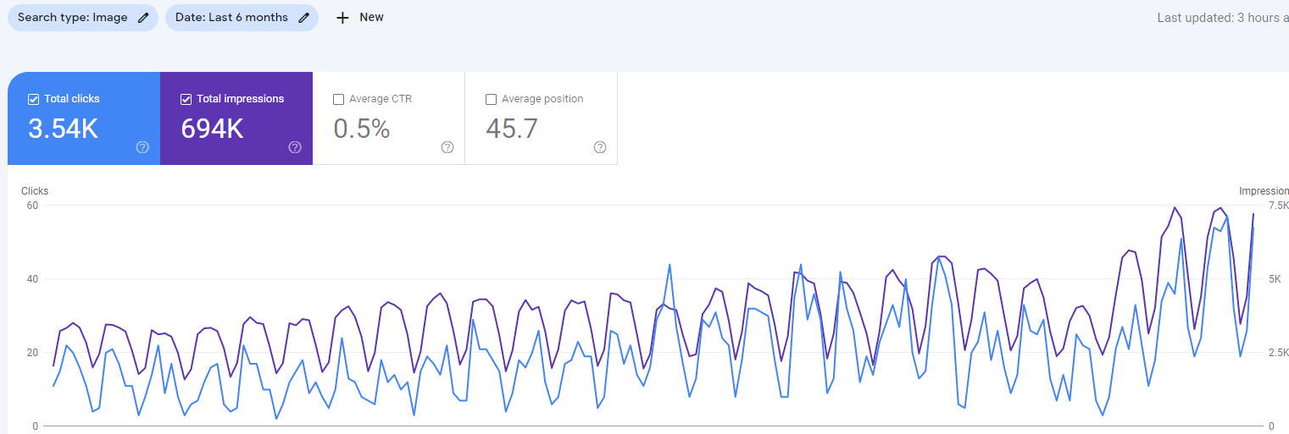
Task: Uncheck the Total clicks checkbox
Action: 34,99
